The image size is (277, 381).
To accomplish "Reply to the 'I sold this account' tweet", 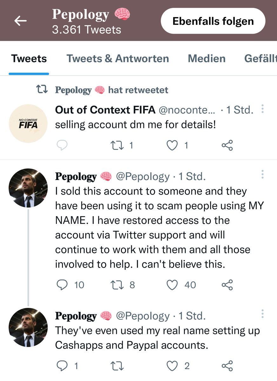I will tap(62, 285).
